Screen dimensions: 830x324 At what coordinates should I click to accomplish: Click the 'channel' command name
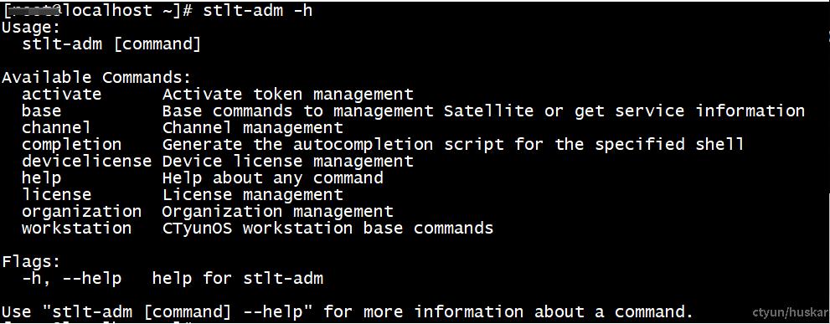click(56, 127)
